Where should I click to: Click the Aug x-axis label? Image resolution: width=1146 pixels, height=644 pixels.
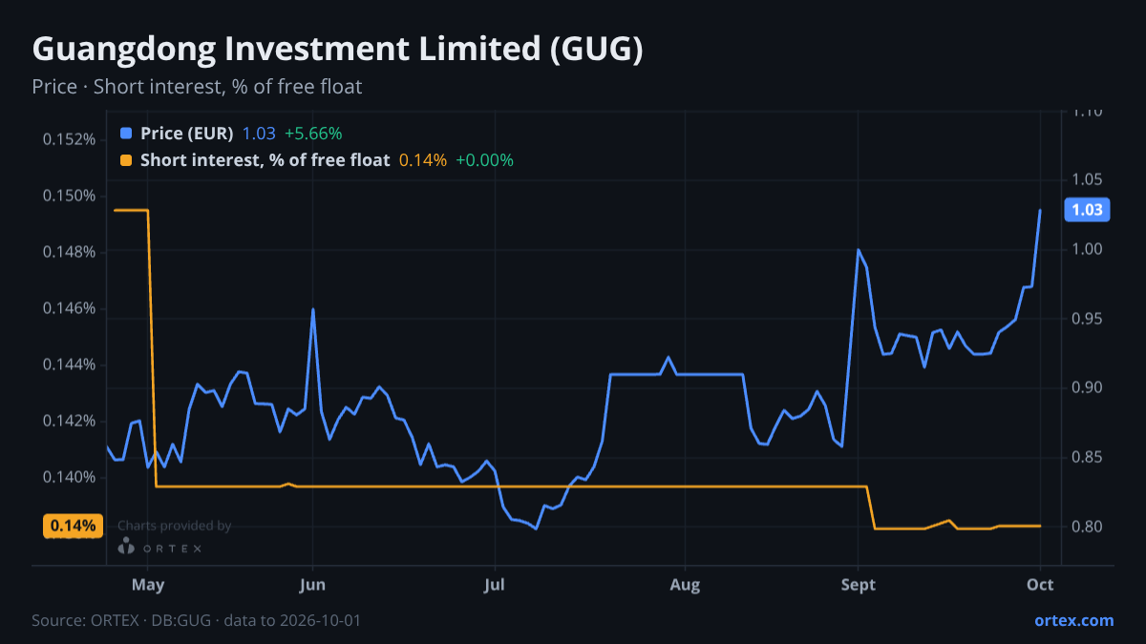685,583
